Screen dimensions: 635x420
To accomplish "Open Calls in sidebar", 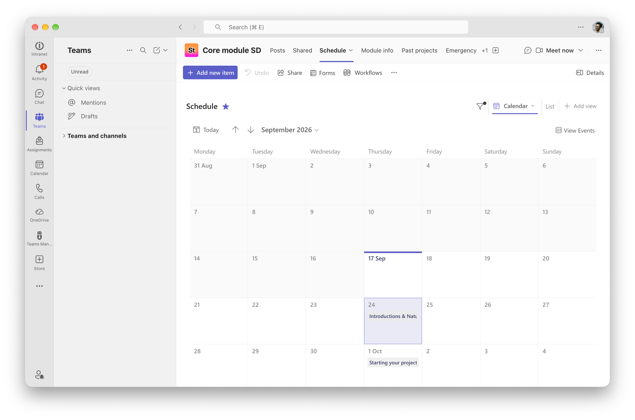I will click(x=39, y=192).
